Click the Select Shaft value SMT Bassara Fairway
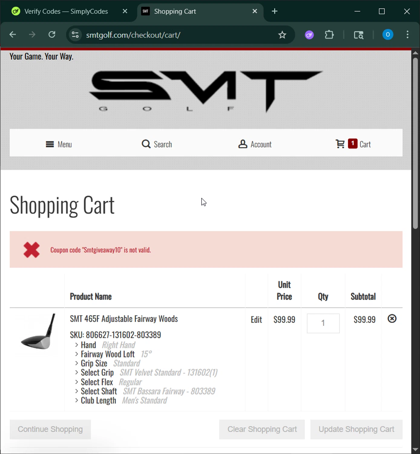 click(169, 391)
